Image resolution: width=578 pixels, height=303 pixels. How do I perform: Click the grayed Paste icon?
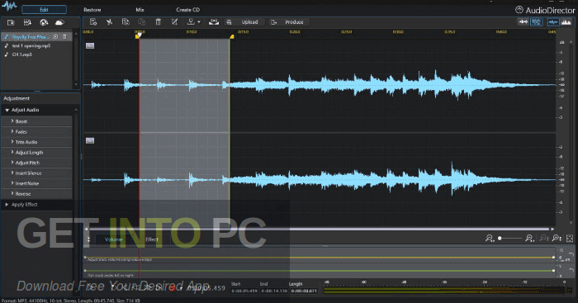pyautogui.click(x=141, y=22)
